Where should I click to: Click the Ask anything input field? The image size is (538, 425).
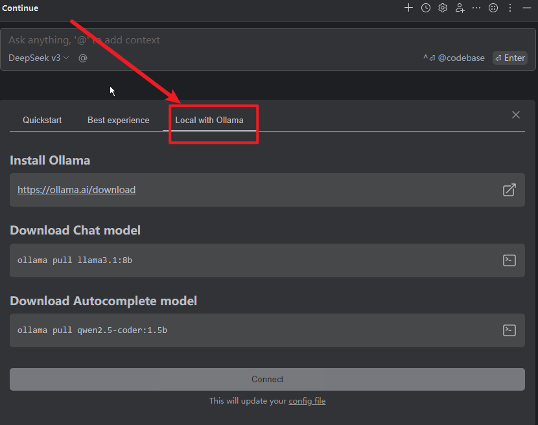coord(268,40)
